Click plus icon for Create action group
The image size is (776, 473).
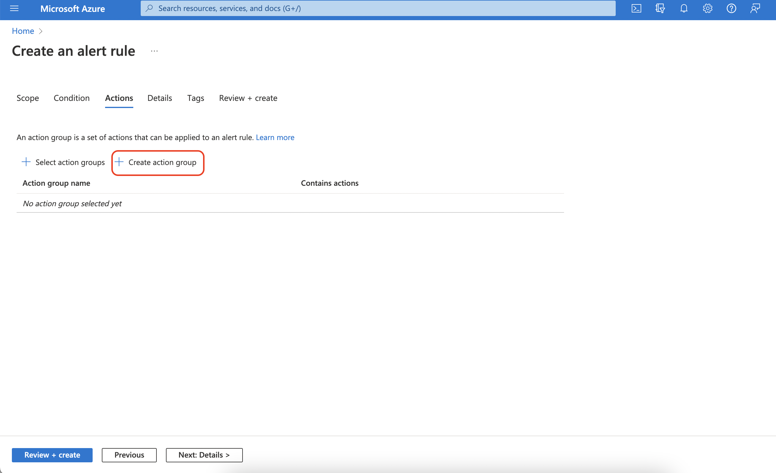(x=119, y=162)
